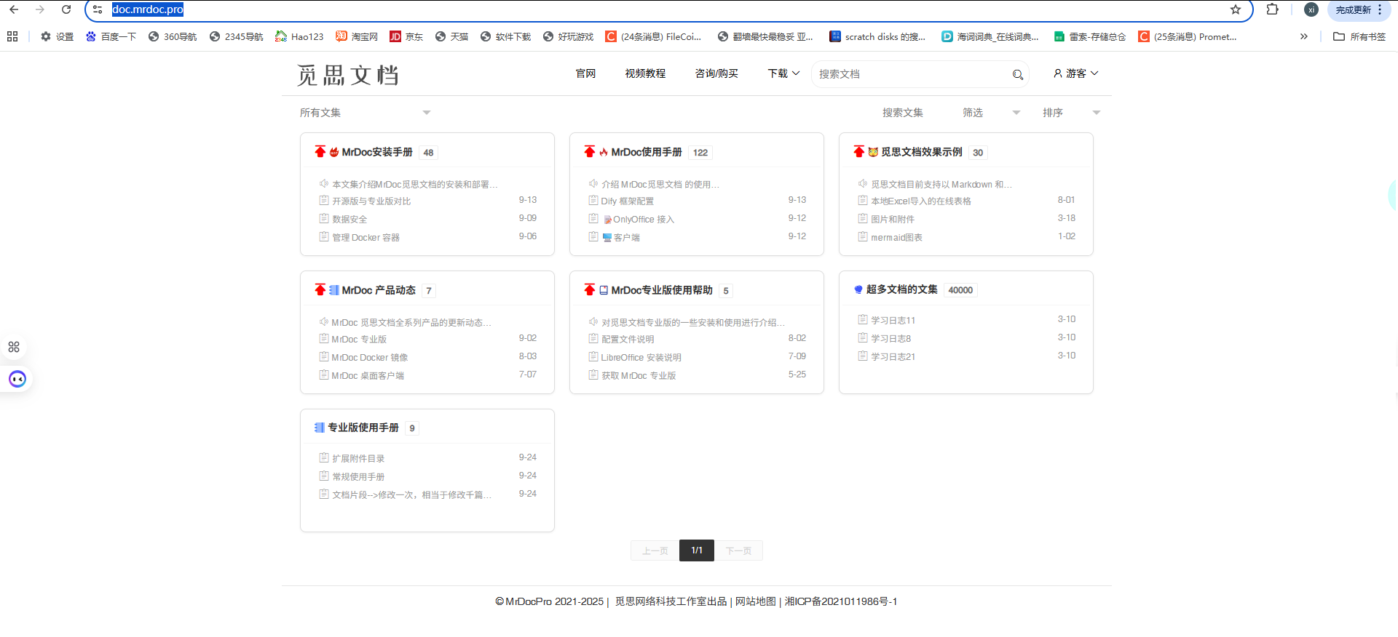Expand the 排序 sort dropdown
Viewport: 1398px width, 637px height.
(x=1071, y=113)
